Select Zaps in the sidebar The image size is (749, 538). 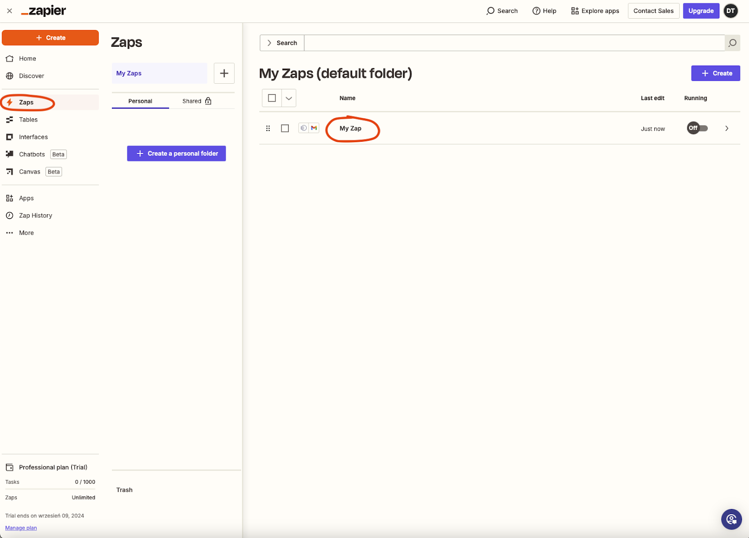[x=50, y=102]
